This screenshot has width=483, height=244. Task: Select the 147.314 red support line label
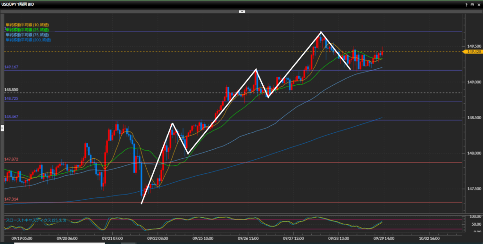(11, 199)
